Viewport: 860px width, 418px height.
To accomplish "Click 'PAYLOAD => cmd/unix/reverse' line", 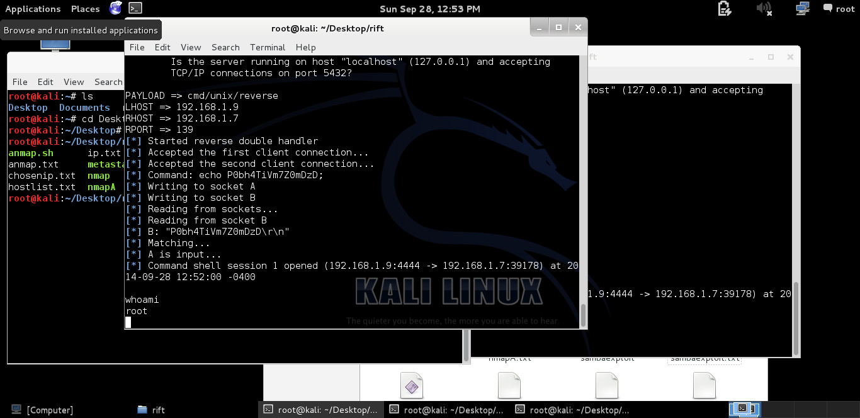I will click(201, 96).
